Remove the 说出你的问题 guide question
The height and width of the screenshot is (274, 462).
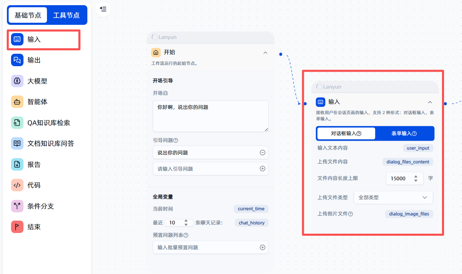262,153
